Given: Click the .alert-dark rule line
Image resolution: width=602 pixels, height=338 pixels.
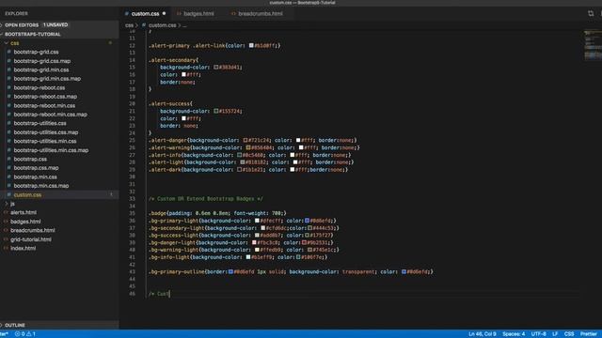Looking at the screenshot, I should [x=248, y=170].
